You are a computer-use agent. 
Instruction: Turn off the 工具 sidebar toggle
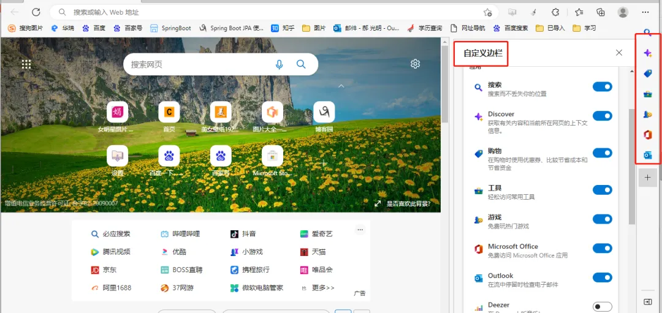[603, 190]
